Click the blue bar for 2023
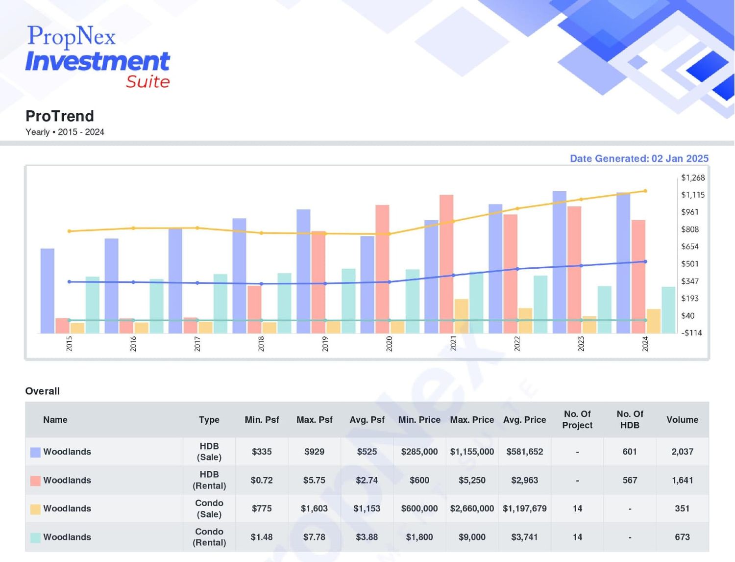This screenshot has height=562, width=735. (560, 262)
